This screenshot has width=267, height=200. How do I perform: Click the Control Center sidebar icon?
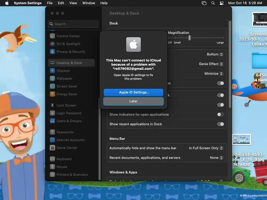(x=52, y=36)
